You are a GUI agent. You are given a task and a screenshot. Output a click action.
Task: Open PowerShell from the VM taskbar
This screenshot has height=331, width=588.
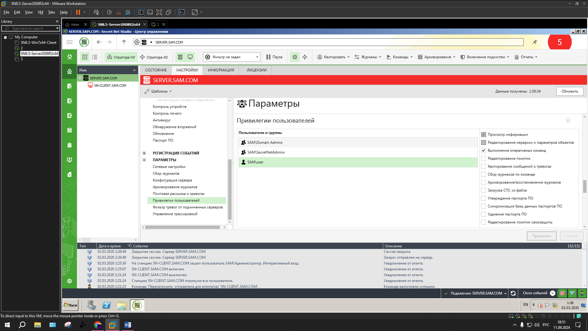click(x=107, y=305)
